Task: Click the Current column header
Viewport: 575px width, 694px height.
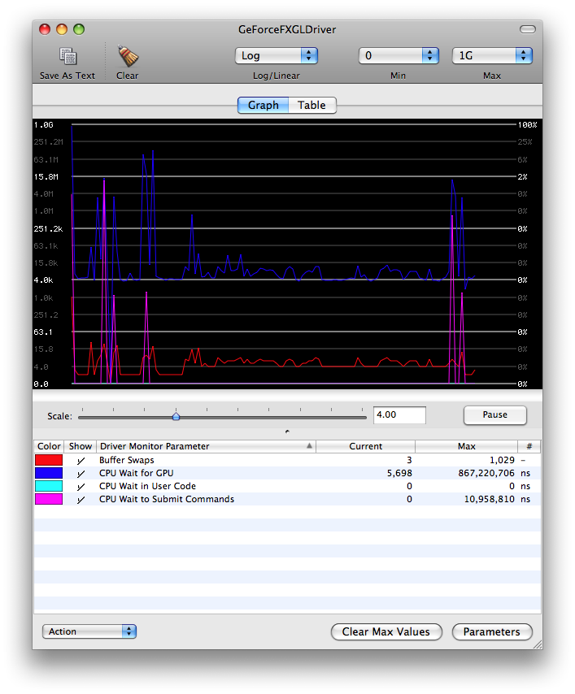Action: point(365,446)
